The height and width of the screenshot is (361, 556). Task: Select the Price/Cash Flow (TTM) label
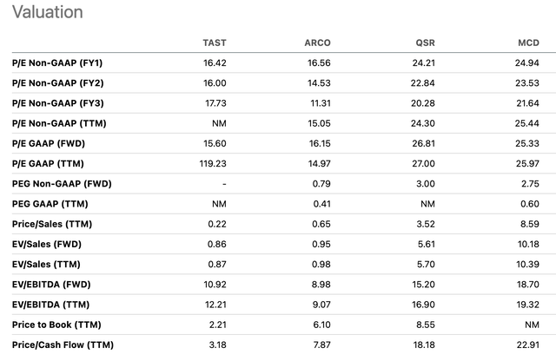coord(63,345)
